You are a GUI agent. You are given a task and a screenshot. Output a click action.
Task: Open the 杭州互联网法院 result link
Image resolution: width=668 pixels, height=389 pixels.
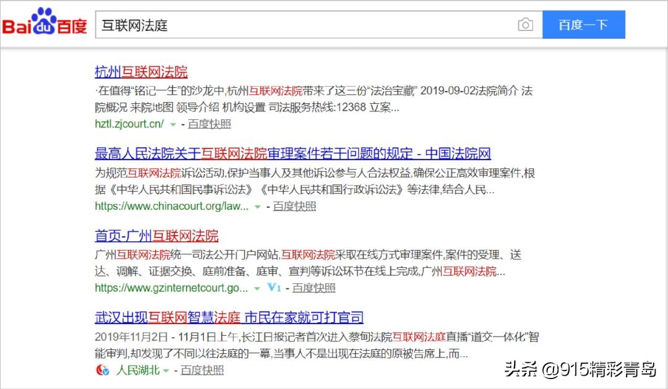tap(141, 71)
